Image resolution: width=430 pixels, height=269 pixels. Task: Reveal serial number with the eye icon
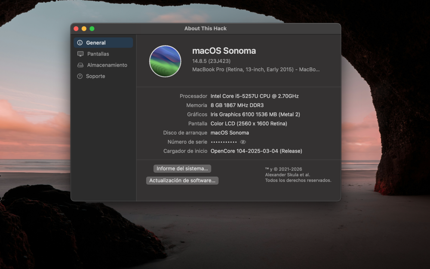coord(243,142)
